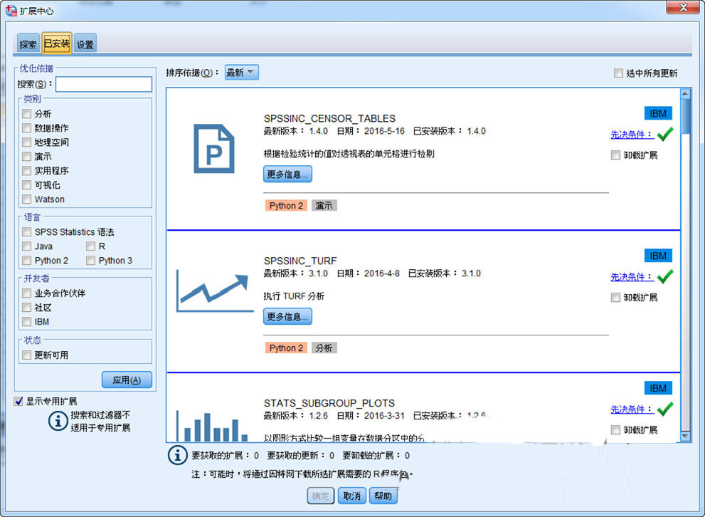705x517 pixels.
Task: Check the Python 3 language filter
Action: click(x=90, y=261)
